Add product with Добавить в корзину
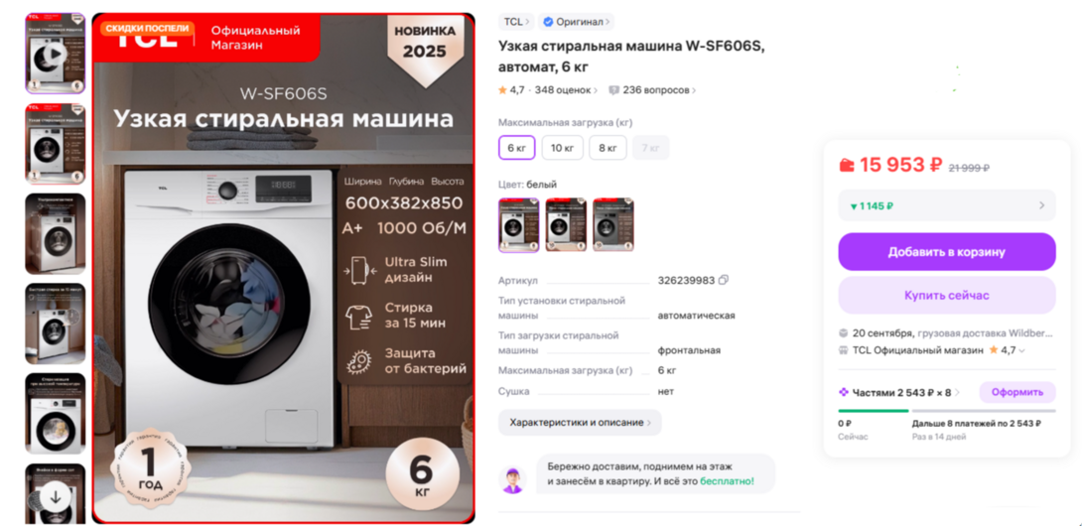This screenshot has width=1082, height=526. tap(947, 252)
